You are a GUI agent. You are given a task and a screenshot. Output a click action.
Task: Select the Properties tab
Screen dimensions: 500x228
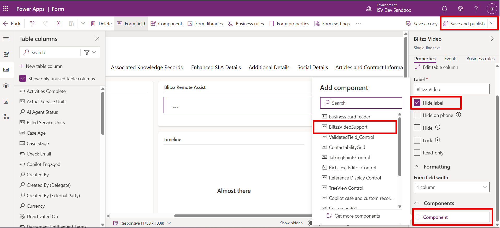pyautogui.click(x=425, y=59)
